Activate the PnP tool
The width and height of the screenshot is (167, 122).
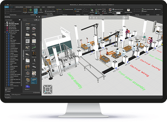[x=36, y=11]
